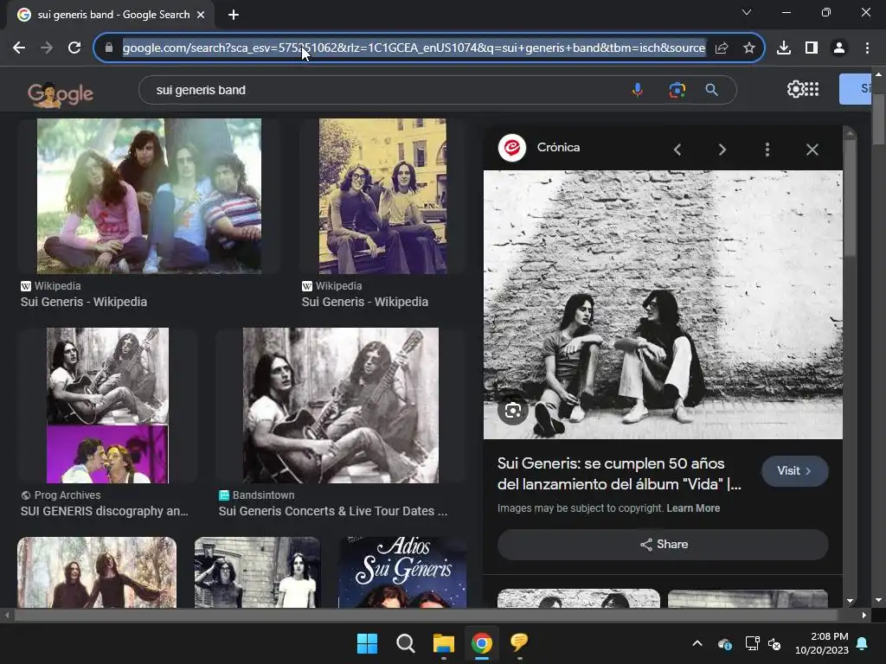Open the Google apps grid
The width and height of the screenshot is (886, 664).
coord(812,89)
